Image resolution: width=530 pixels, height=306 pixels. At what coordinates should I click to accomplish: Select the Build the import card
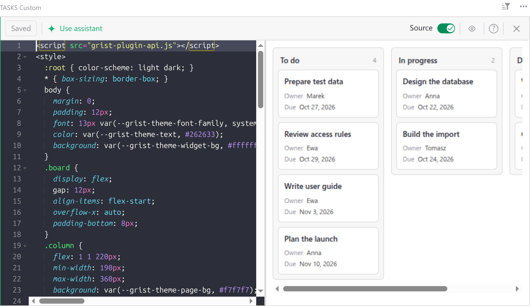pyautogui.click(x=446, y=146)
